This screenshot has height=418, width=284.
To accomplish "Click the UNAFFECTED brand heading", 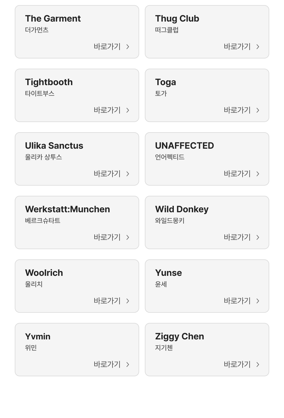I will [x=184, y=146].
